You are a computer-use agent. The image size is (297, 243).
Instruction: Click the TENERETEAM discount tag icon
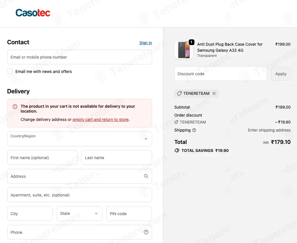pos(179,93)
